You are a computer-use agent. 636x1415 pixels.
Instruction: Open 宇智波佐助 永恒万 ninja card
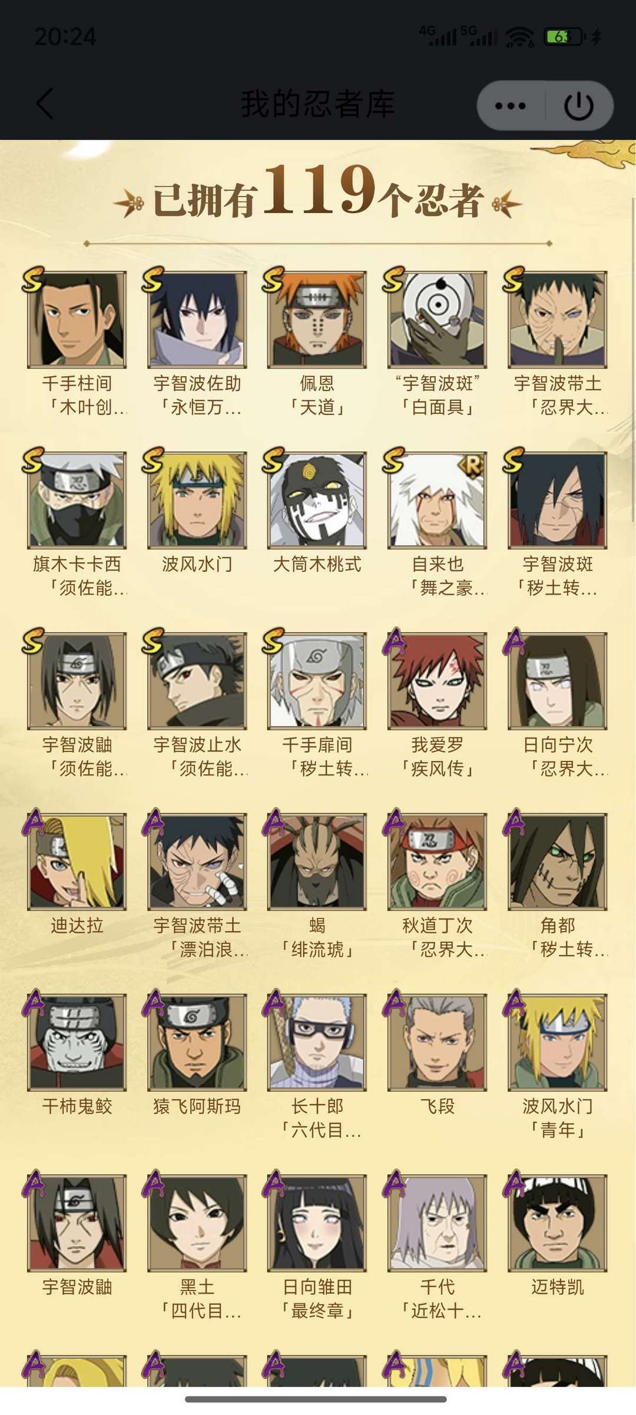pyautogui.click(x=197, y=320)
